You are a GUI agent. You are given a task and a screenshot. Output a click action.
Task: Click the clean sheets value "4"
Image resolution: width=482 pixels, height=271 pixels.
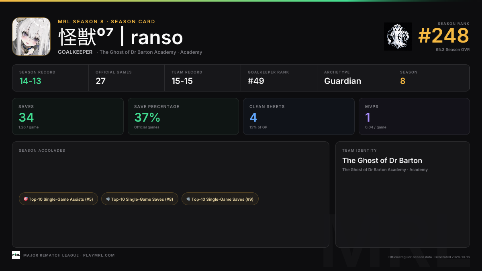pyautogui.click(x=253, y=117)
